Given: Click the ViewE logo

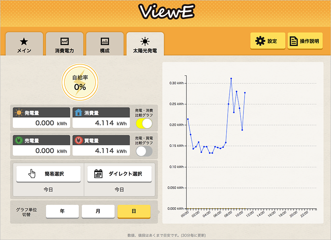Looking at the screenshot, I should coord(166,12).
